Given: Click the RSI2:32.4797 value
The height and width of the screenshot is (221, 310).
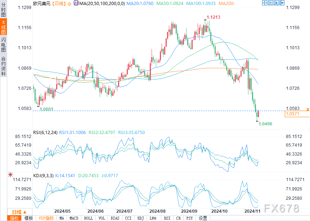Looking at the screenshot, I should pos(102,132).
